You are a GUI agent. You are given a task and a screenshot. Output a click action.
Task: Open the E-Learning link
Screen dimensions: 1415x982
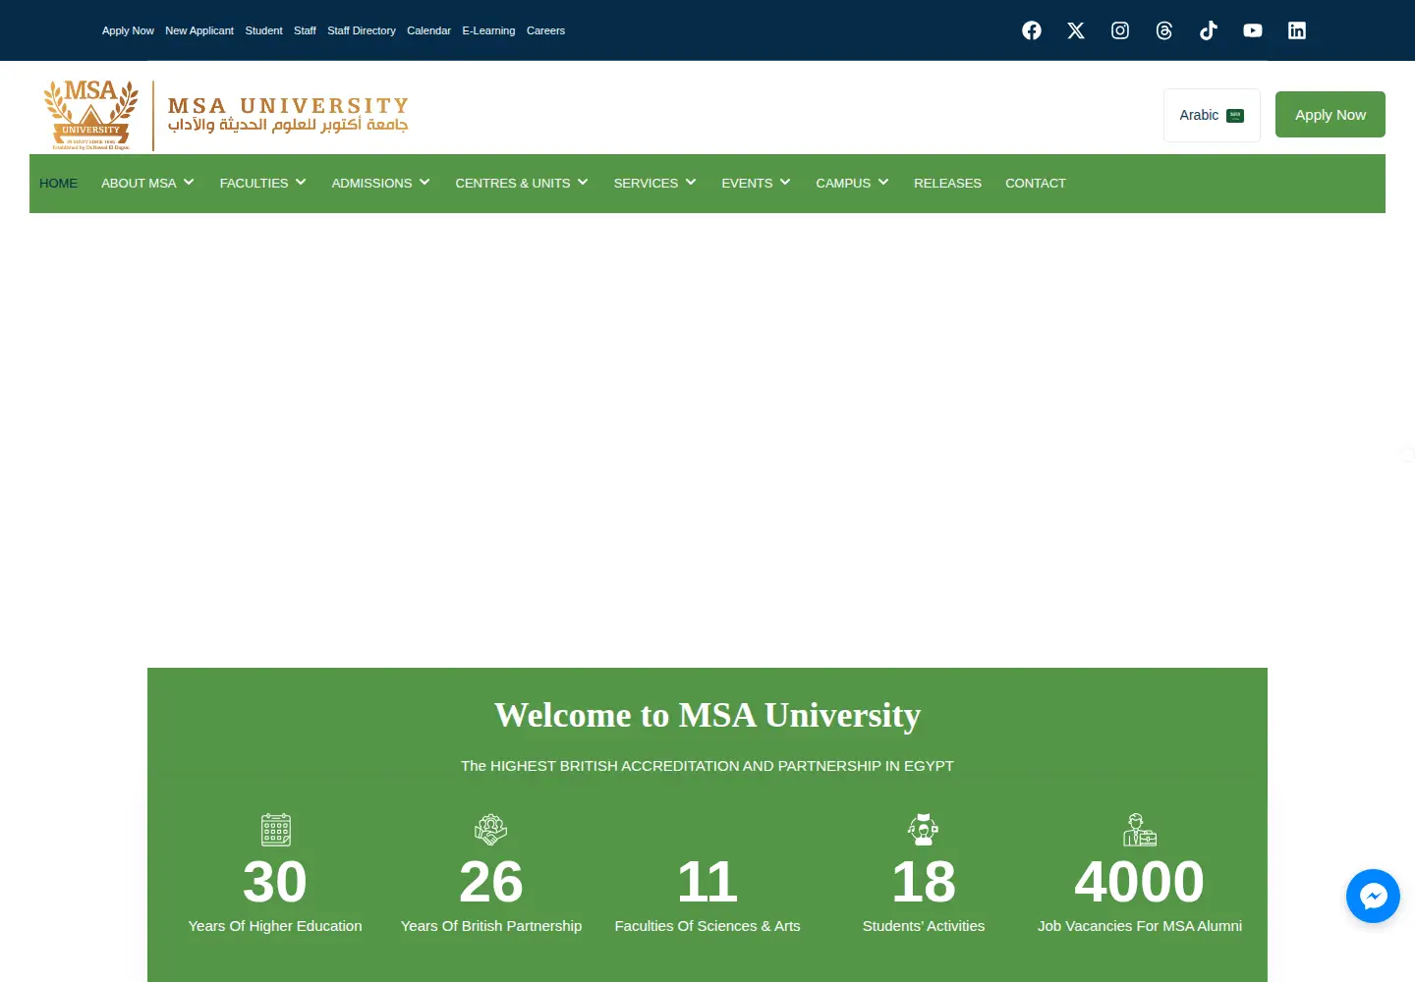(488, 30)
